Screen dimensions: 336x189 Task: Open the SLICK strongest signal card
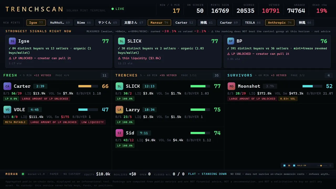[x=168, y=51]
